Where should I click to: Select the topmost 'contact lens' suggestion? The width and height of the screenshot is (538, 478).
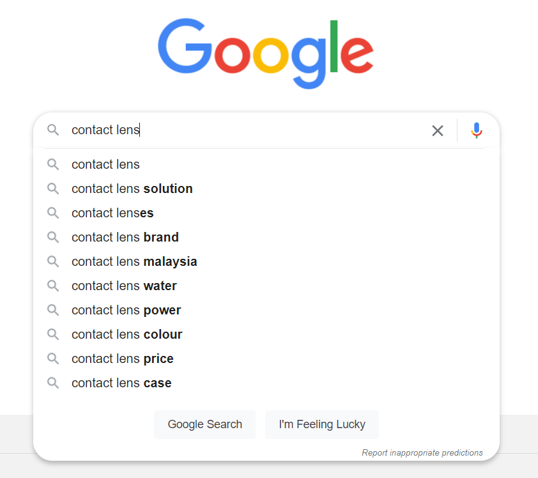click(105, 164)
